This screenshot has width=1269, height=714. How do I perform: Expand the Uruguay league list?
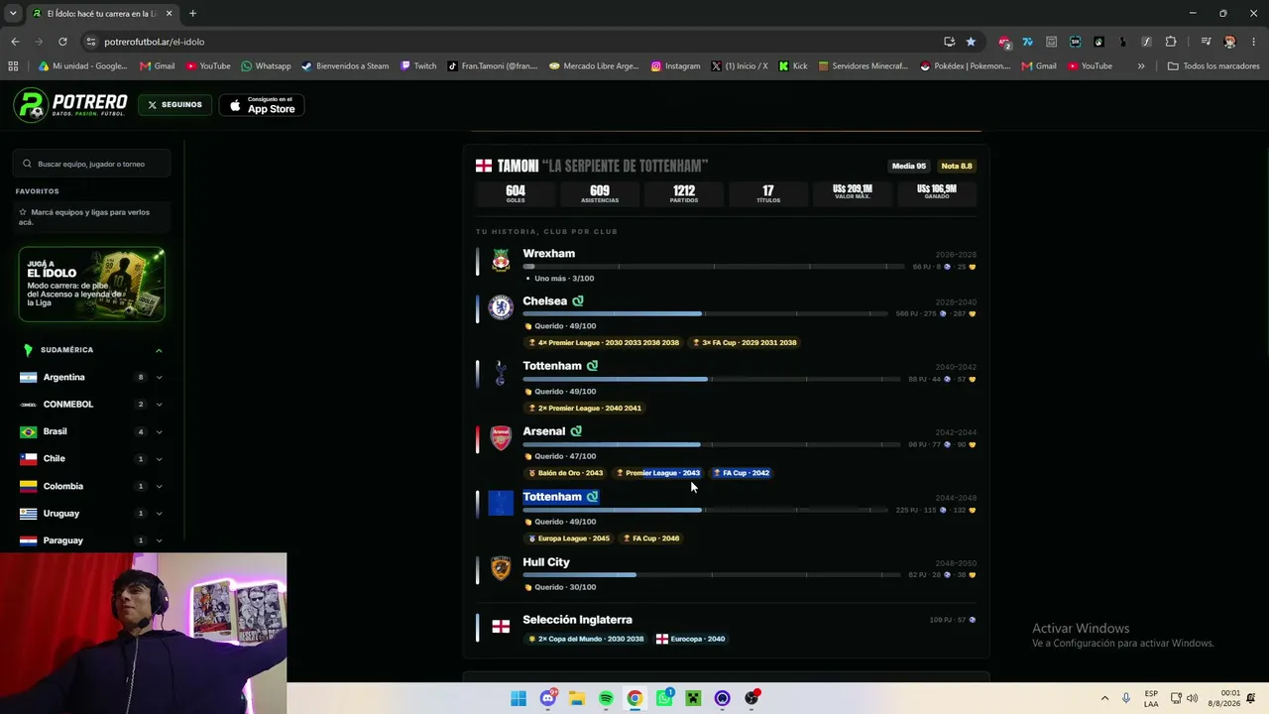[x=159, y=514]
